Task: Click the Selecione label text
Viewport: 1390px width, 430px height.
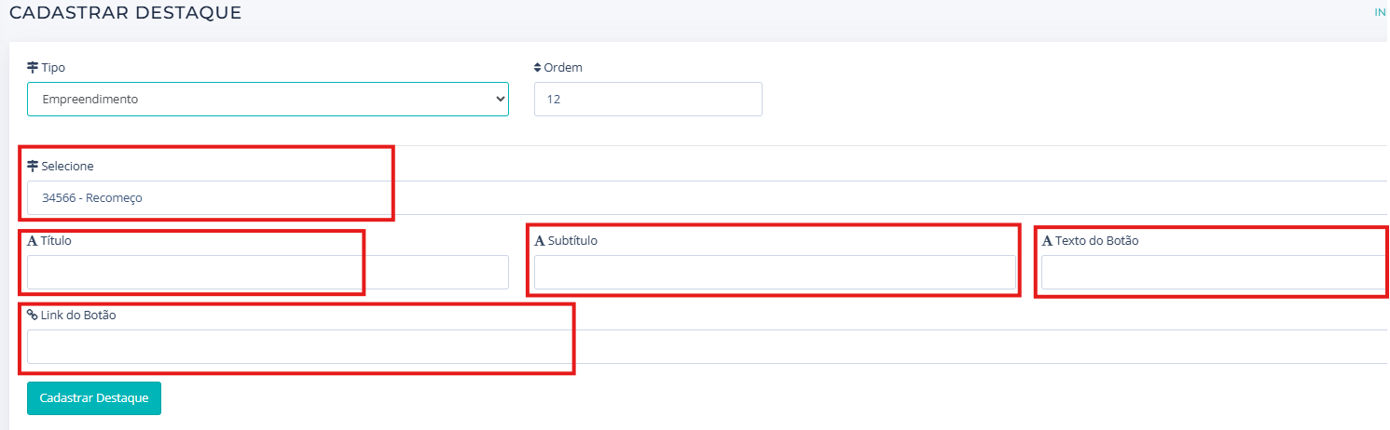Action: pos(67,167)
